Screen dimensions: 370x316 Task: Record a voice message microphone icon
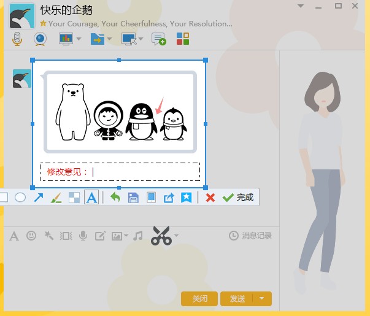click(x=83, y=236)
